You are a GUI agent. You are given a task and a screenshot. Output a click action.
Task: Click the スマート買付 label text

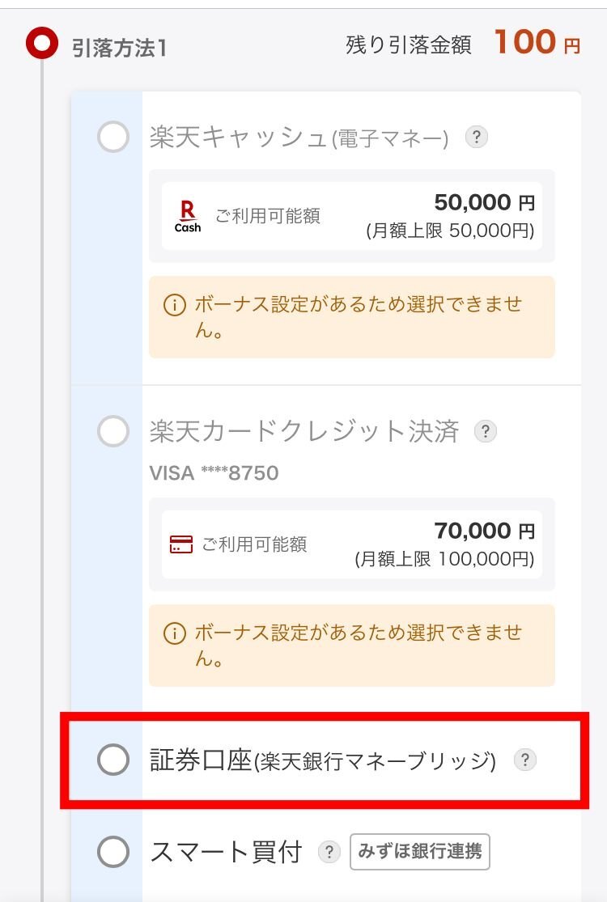[226, 851]
